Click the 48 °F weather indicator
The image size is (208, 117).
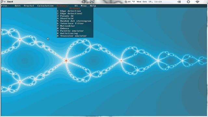pos(130,2)
